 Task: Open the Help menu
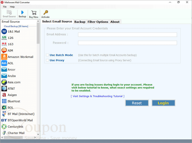coord(12,7)
